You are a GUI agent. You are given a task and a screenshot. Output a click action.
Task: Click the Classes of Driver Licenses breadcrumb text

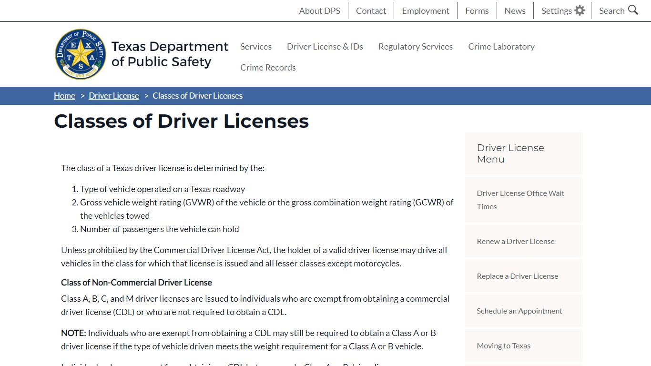point(198,96)
